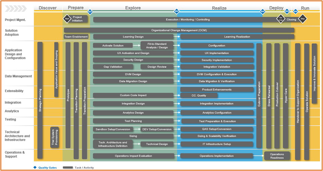Viewport: 323px width, 171px height.
Task: Click the vertical Strategic Planning bar
Action: point(40,100)
